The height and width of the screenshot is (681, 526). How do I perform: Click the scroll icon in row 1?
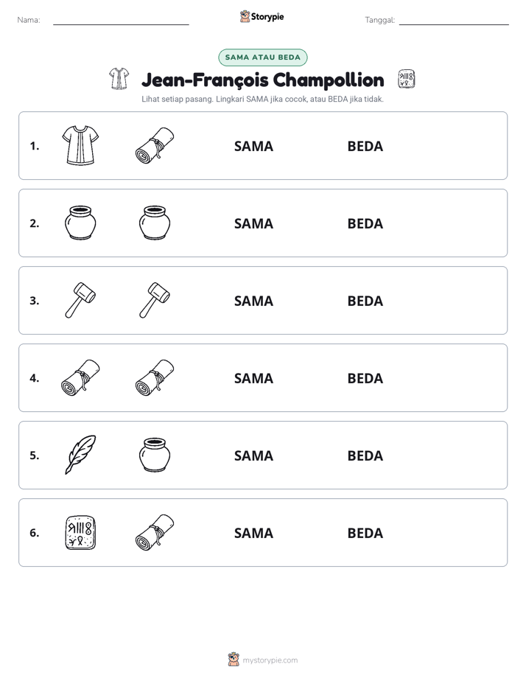pos(155,145)
